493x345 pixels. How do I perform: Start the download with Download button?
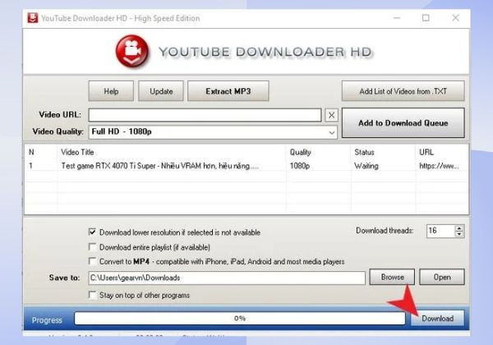[x=437, y=318]
